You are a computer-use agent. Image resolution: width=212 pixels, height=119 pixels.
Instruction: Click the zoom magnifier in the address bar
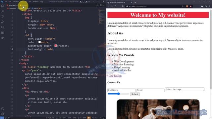tap(183, 6)
